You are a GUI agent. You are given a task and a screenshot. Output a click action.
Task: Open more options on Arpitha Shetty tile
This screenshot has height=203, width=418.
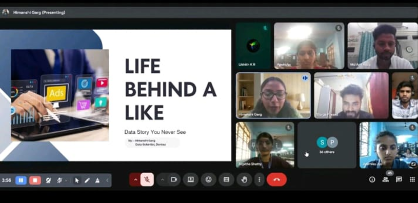click(x=277, y=145)
